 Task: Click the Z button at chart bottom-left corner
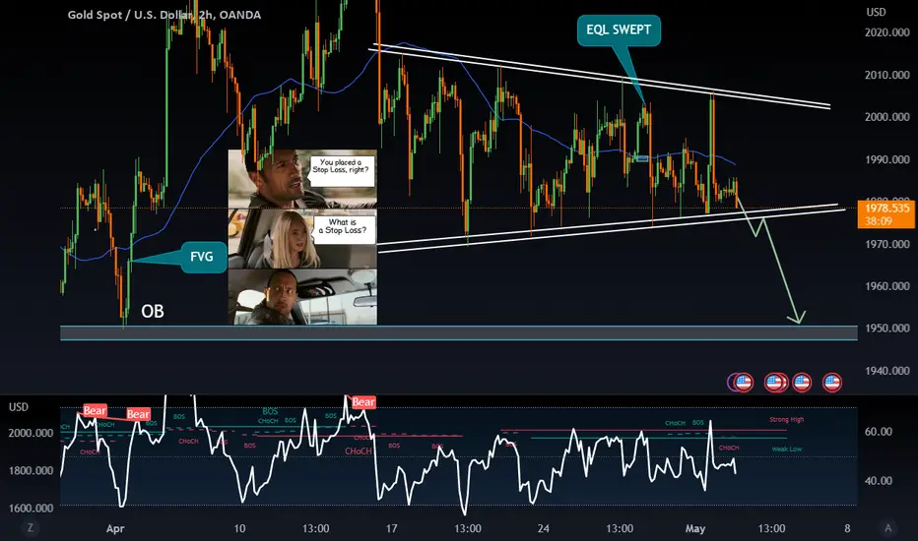tap(30, 528)
